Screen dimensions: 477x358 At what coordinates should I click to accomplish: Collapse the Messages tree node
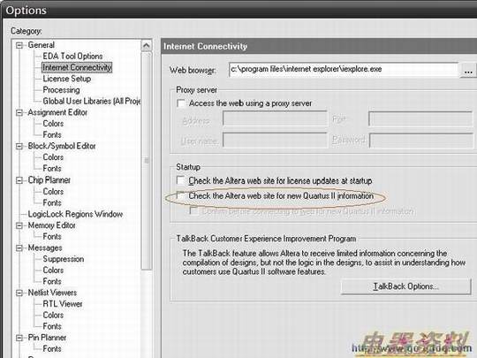pos(19,248)
